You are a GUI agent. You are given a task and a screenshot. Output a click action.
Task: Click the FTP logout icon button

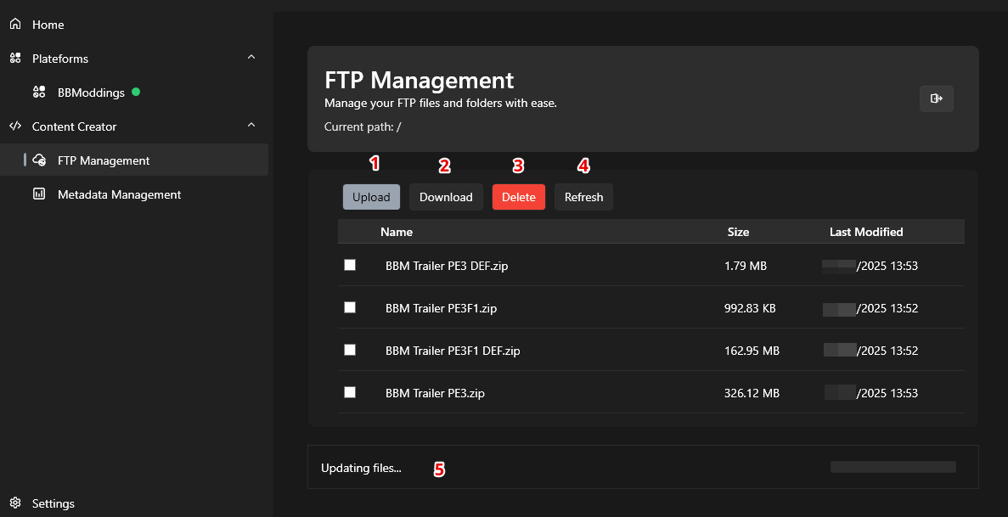[x=936, y=99]
